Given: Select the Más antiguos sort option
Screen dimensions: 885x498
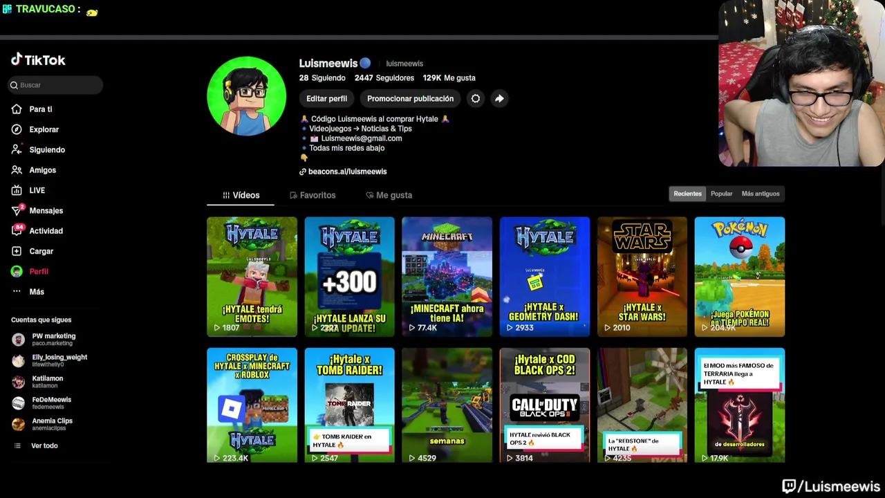Looking at the screenshot, I should click(x=761, y=194).
